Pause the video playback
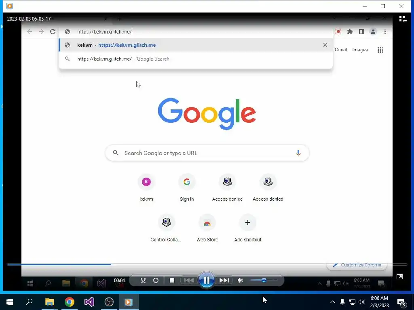Screen dimensions: 414x310 [x=207, y=280]
